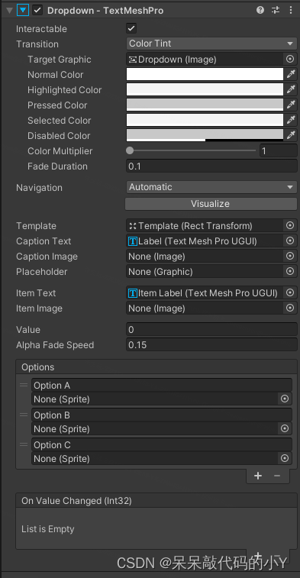
Task: Pick Normal Color with the eyedropper
Action: tap(291, 74)
